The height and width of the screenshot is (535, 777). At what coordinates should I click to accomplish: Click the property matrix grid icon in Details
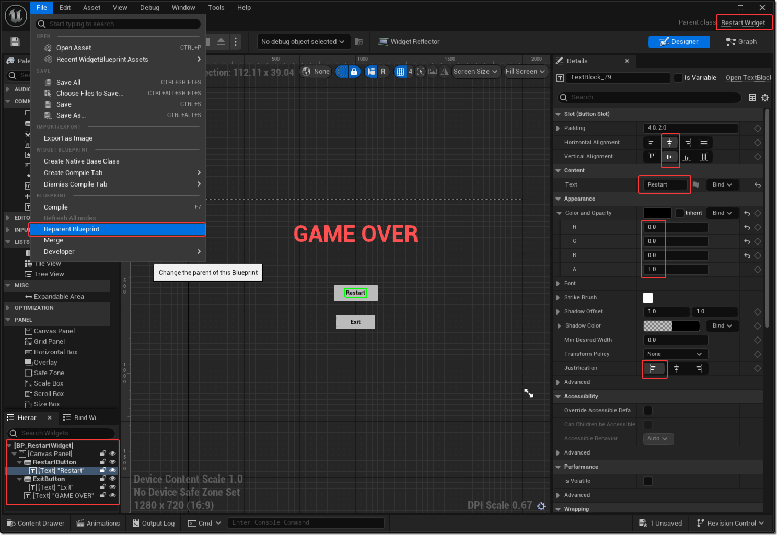pos(752,98)
